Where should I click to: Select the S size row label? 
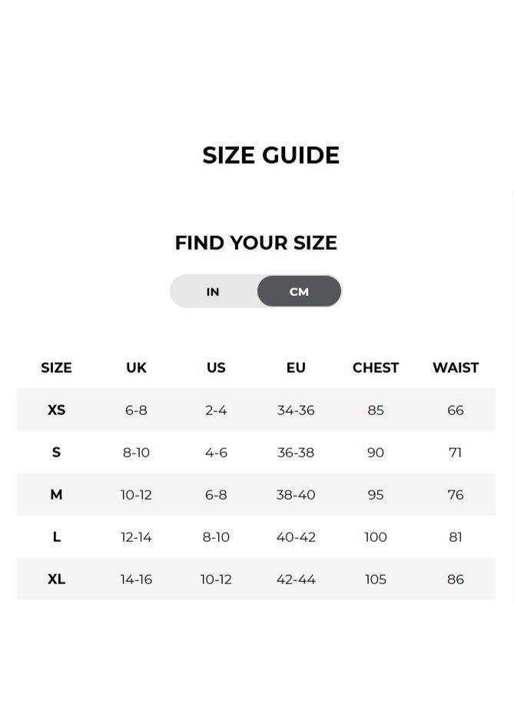click(x=56, y=453)
